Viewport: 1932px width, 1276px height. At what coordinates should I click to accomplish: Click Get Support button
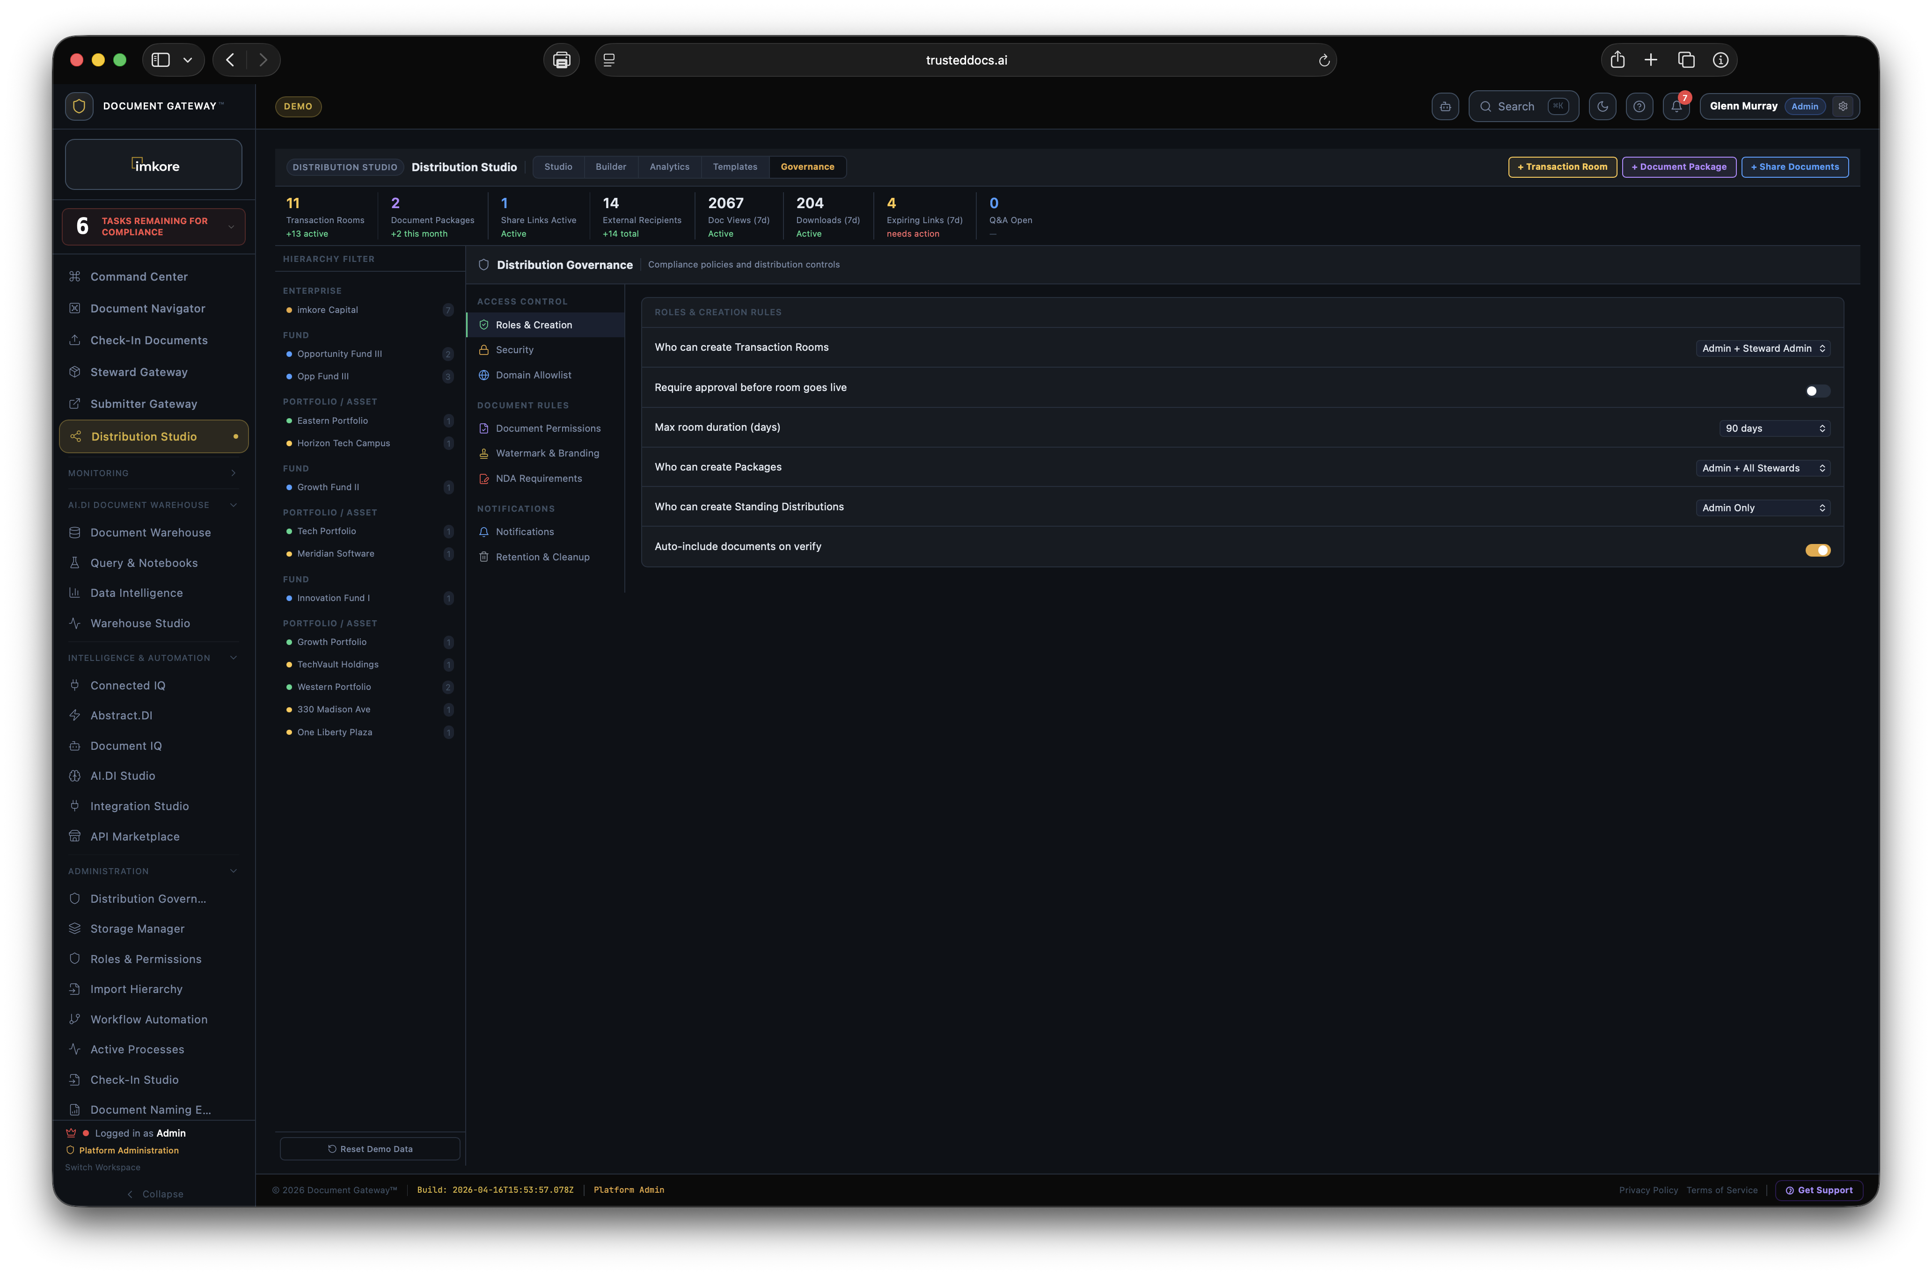coord(1818,1190)
